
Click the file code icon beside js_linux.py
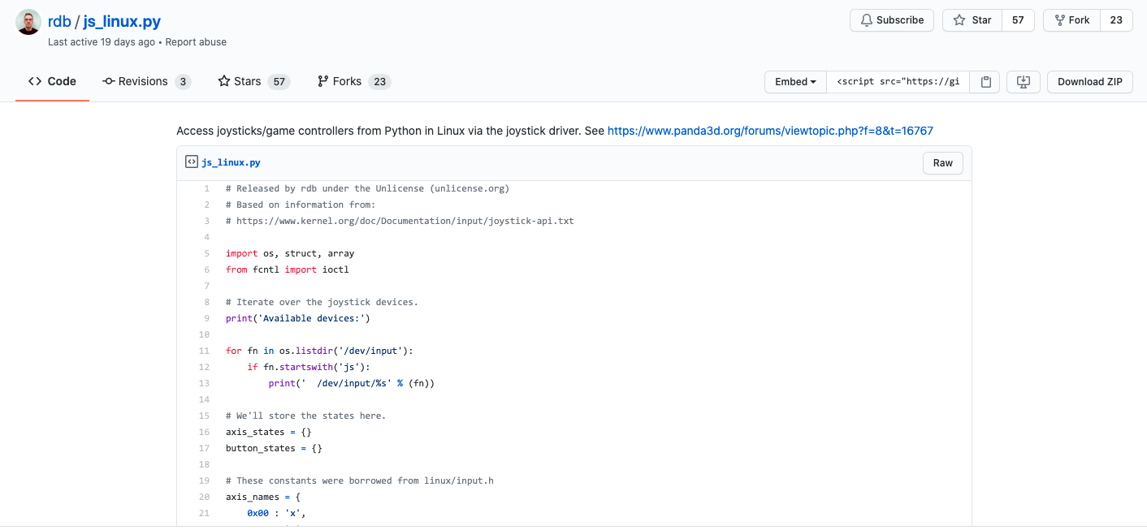[191, 162]
